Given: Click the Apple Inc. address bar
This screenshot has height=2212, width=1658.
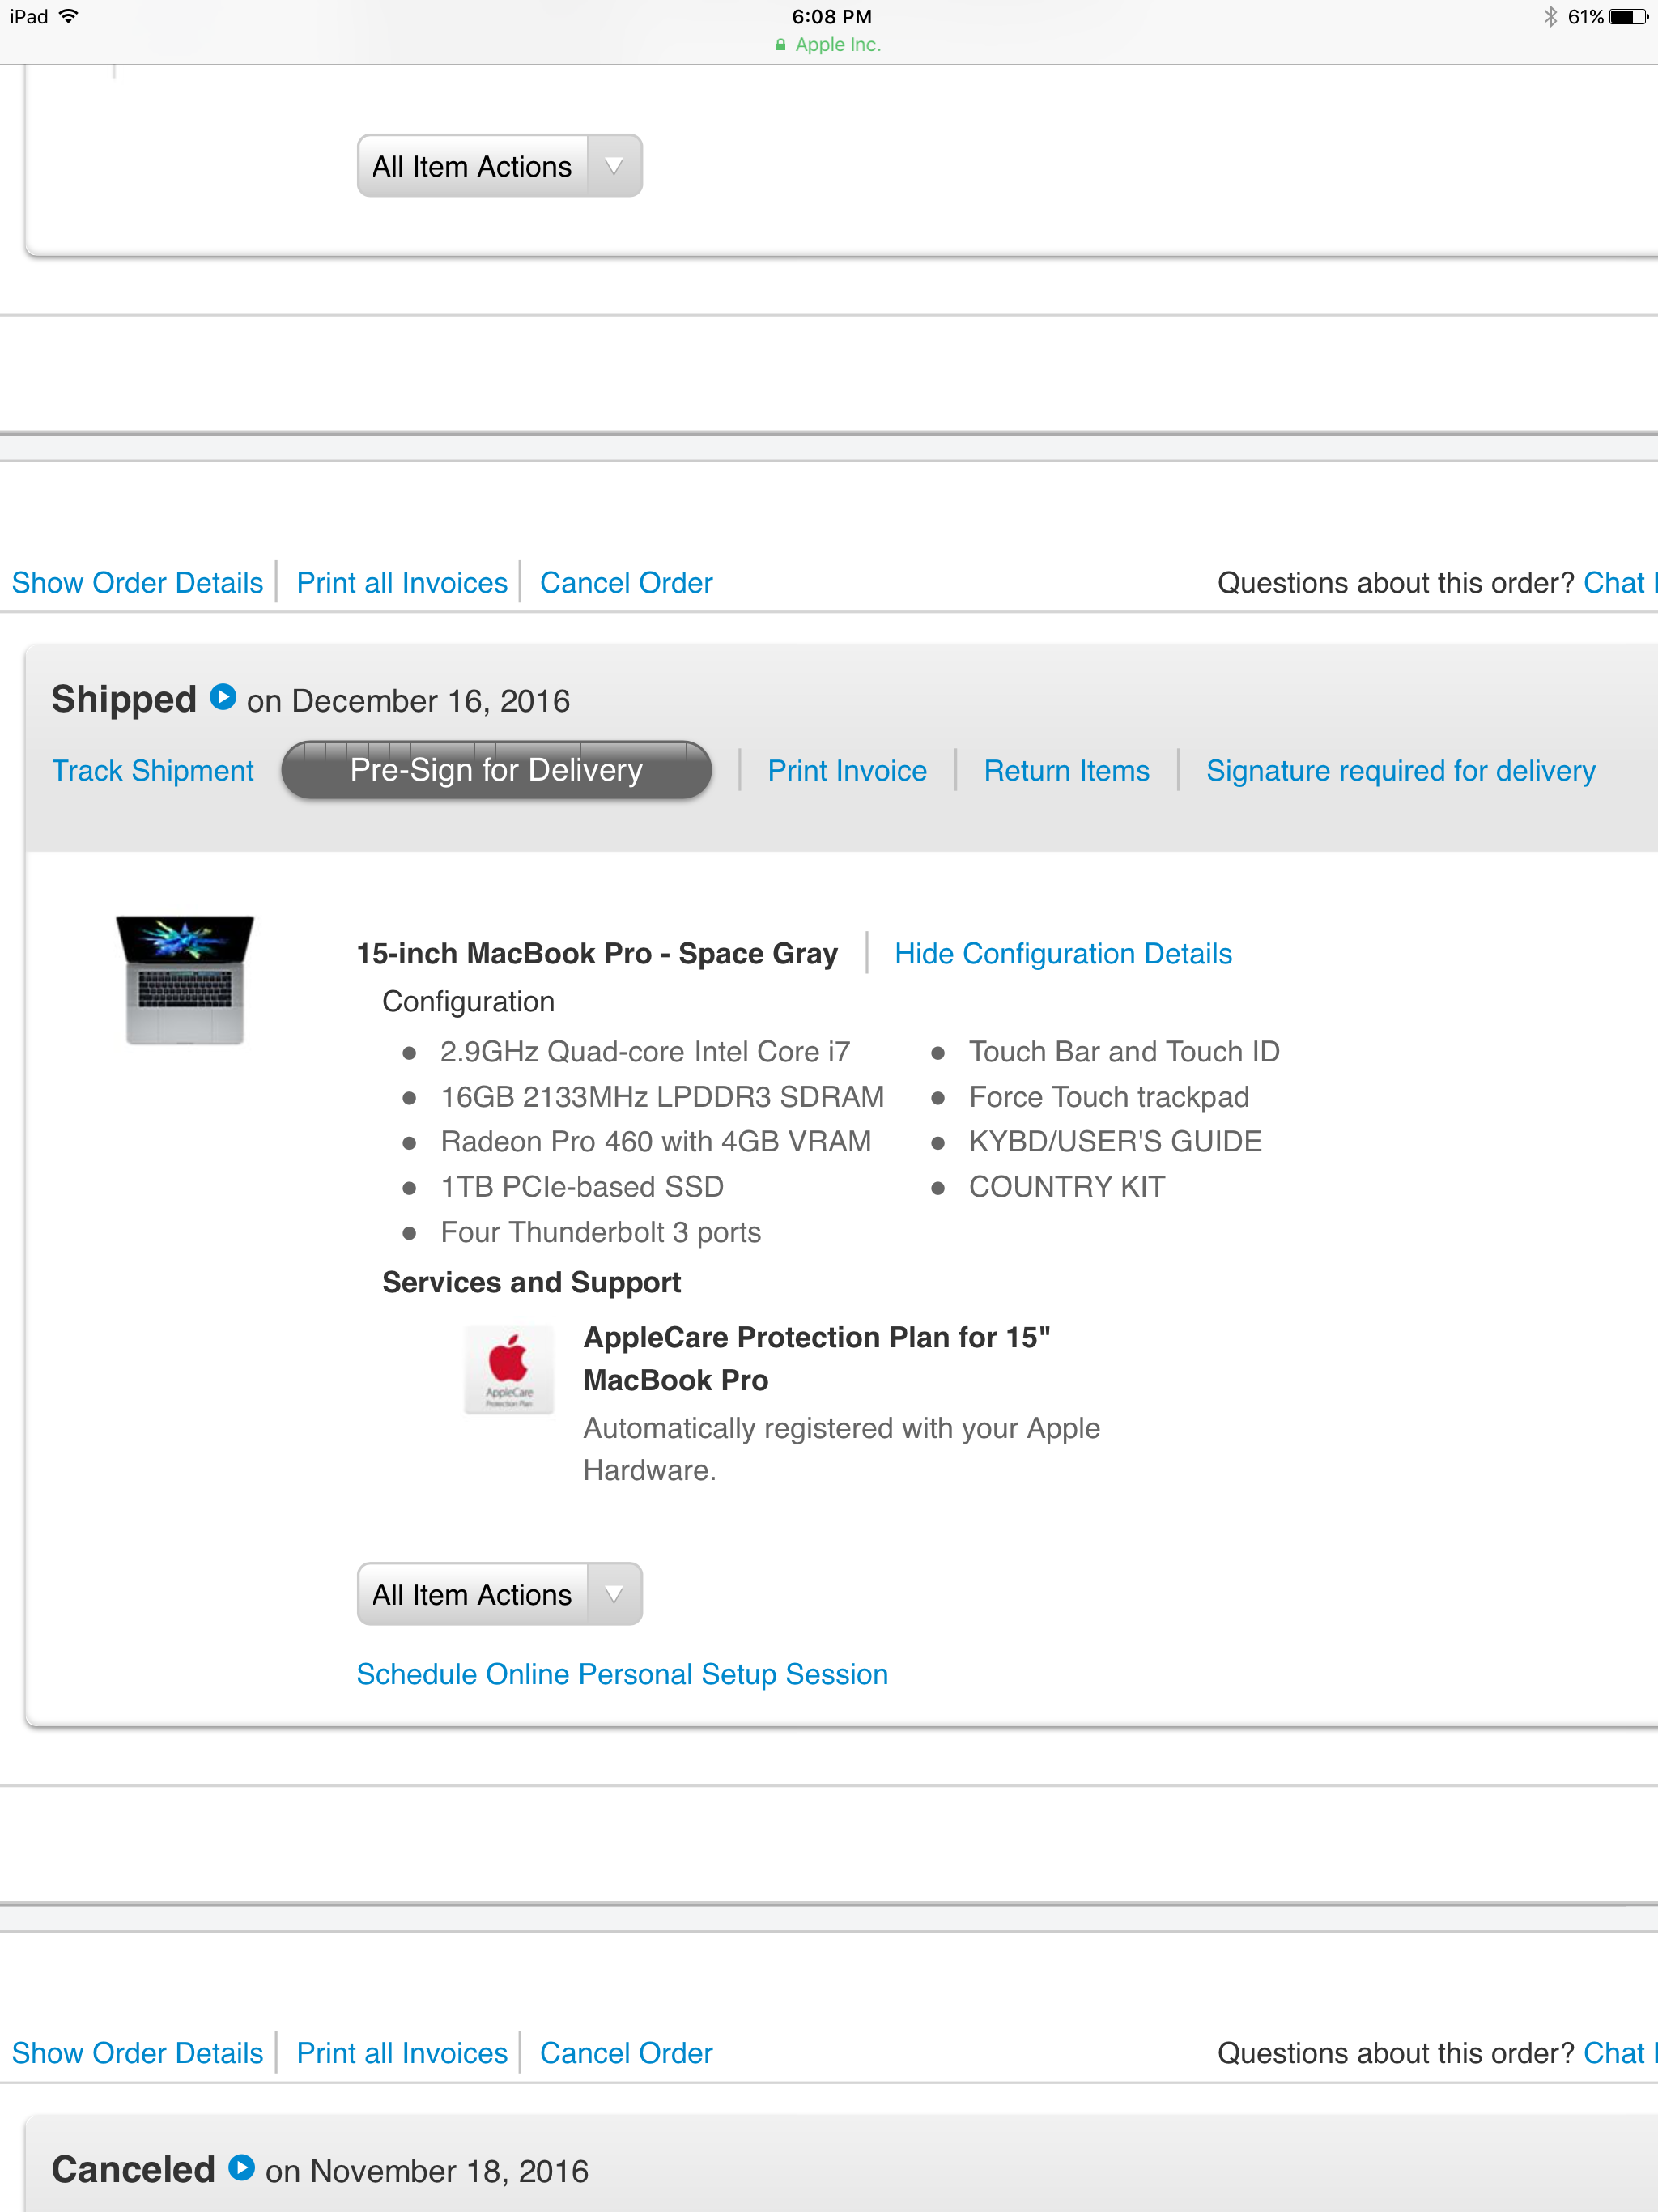Looking at the screenshot, I should tap(829, 45).
